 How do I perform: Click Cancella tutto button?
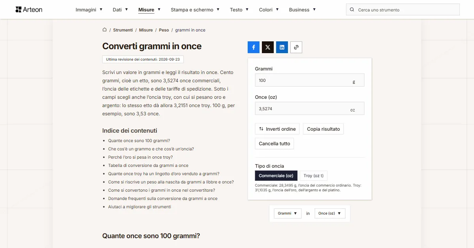pyautogui.click(x=275, y=144)
